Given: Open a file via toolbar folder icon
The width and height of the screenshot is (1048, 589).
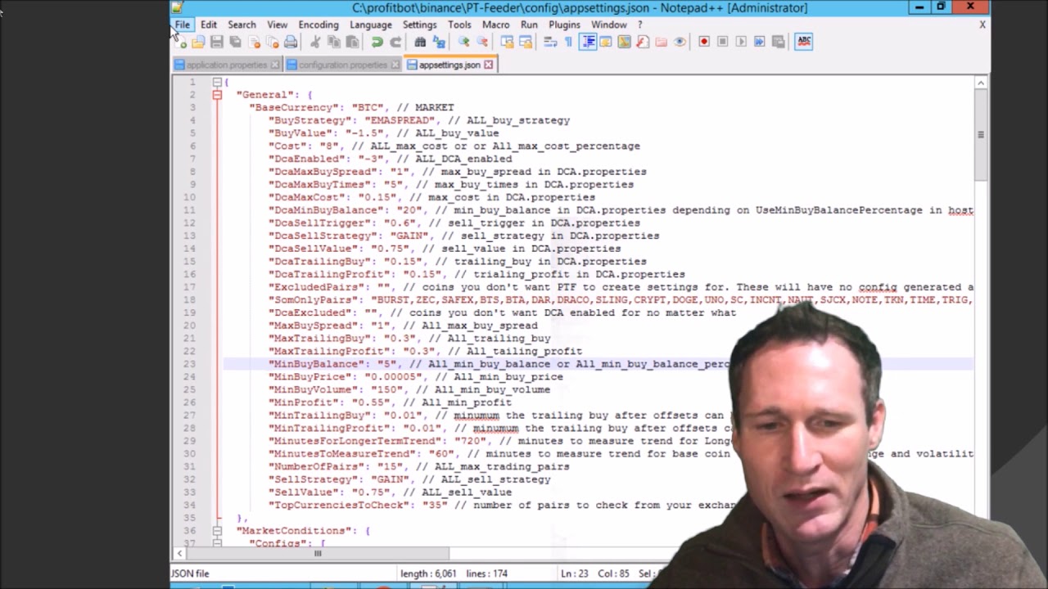Looking at the screenshot, I should pos(198,42).
